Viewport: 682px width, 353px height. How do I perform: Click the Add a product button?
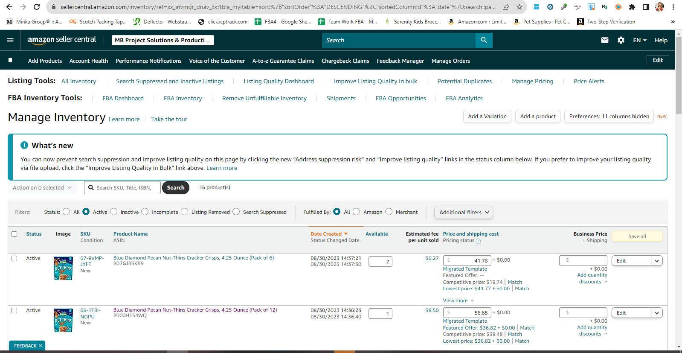[538, 117]
